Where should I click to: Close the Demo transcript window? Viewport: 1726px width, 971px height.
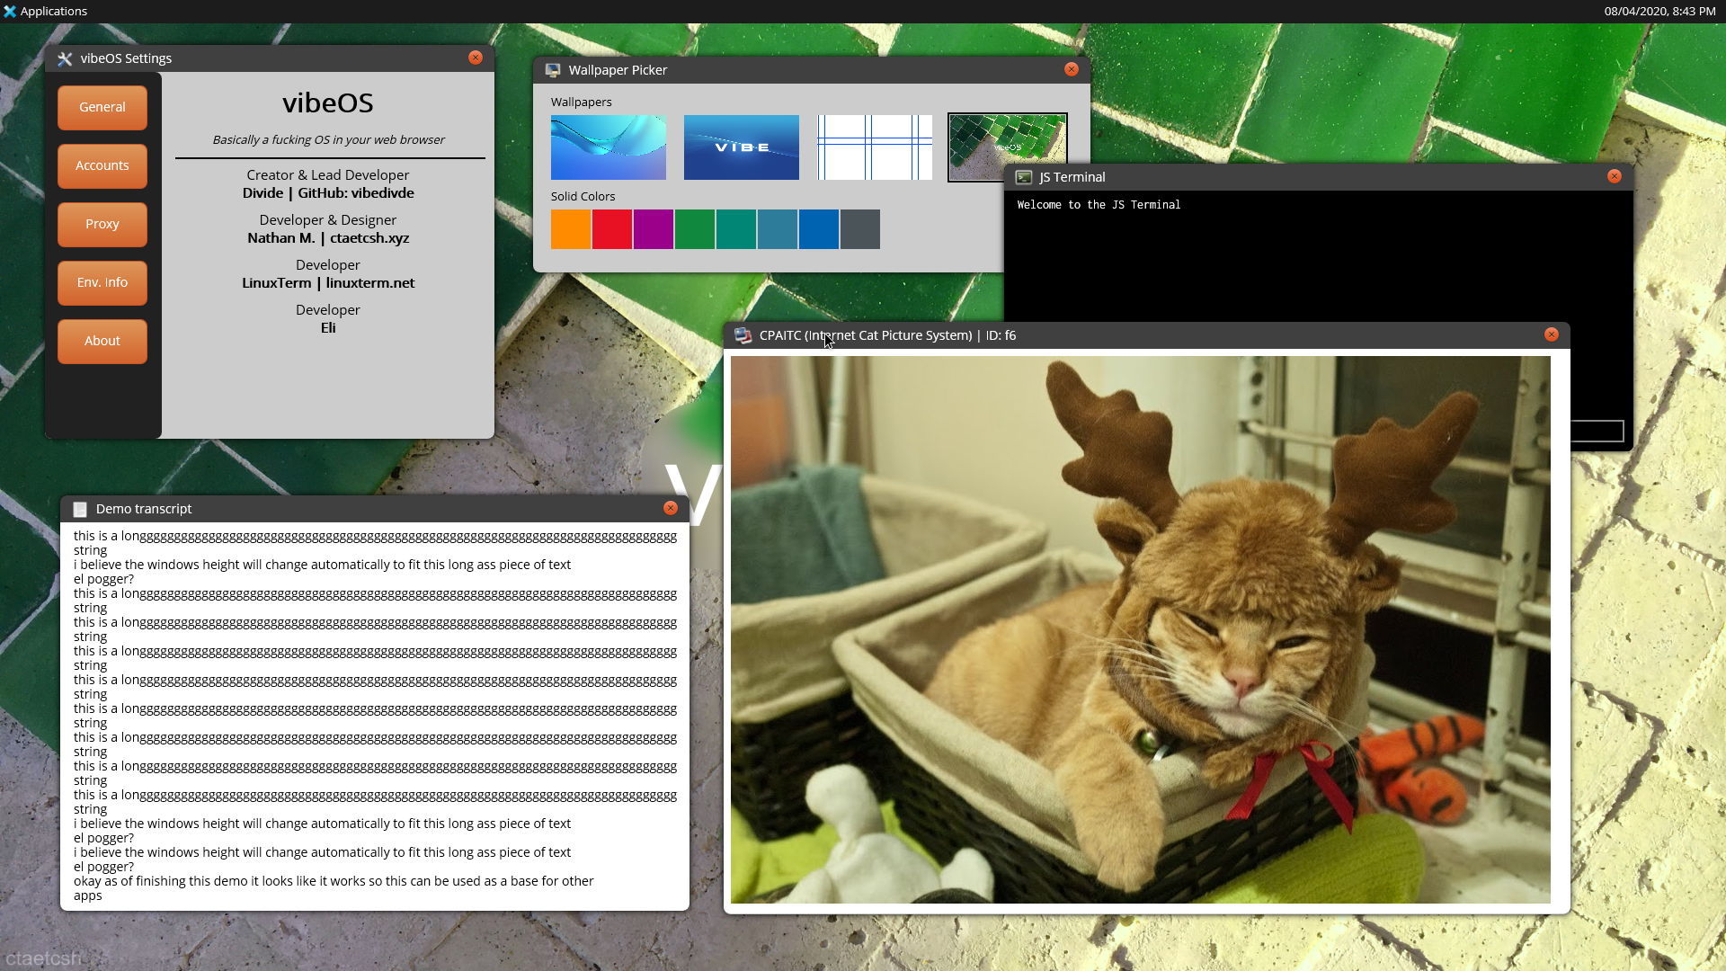(x=670, y=508)
